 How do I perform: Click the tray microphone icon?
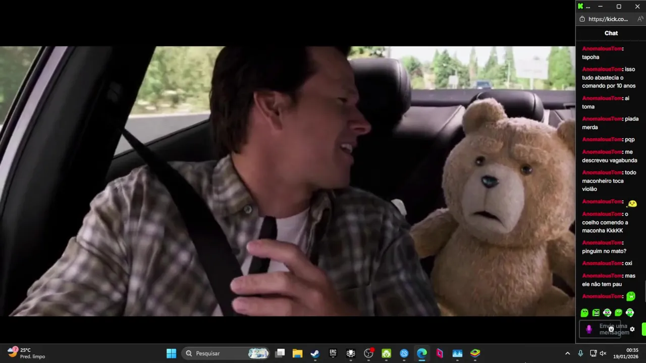point(580,353)
